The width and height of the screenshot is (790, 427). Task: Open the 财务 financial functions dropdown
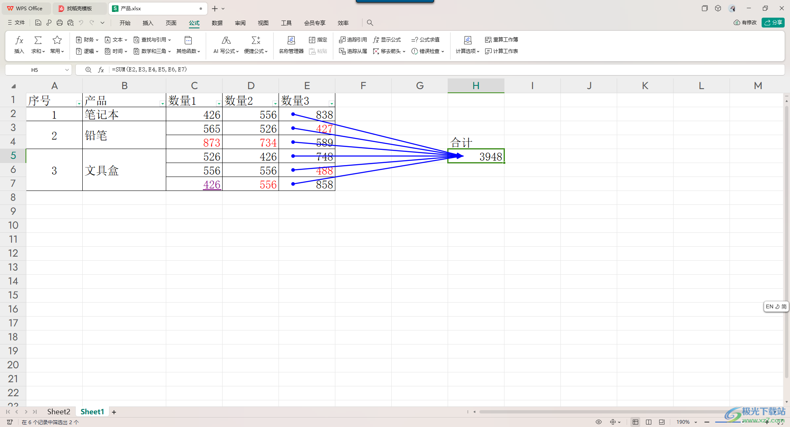87,40
